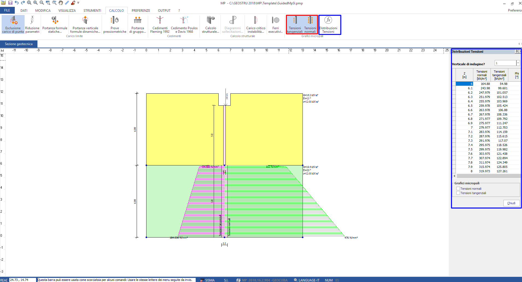Toggle Tensioni tangenziali ribbon graph

[x=295, y=25]
